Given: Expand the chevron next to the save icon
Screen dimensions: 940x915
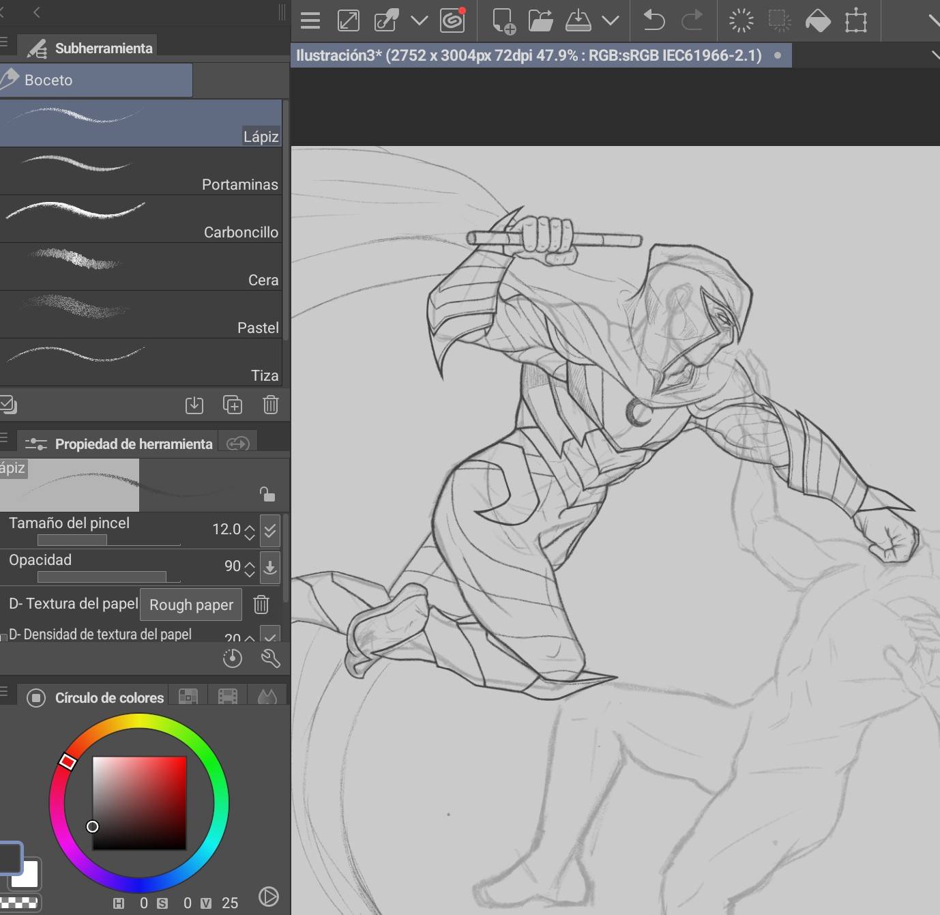Looking at the screenshot, I should tap(611, 20).
